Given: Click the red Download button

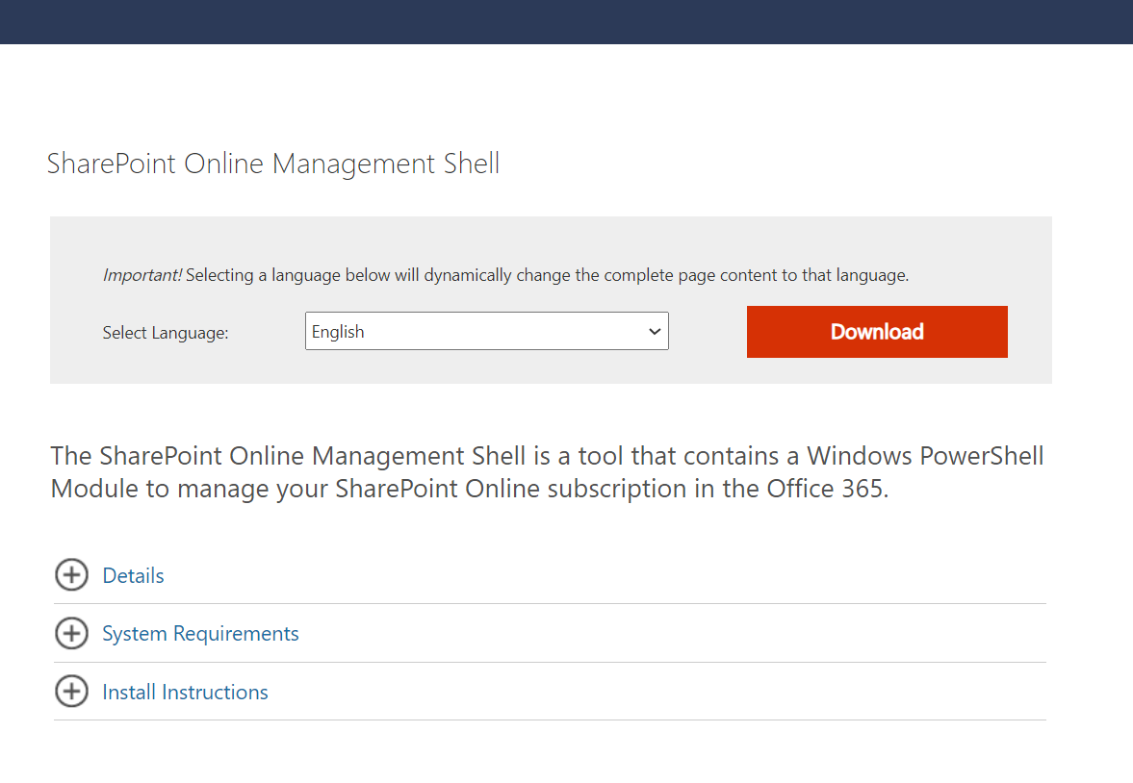Looking at the screenshot, I should [x=877, y=332].
